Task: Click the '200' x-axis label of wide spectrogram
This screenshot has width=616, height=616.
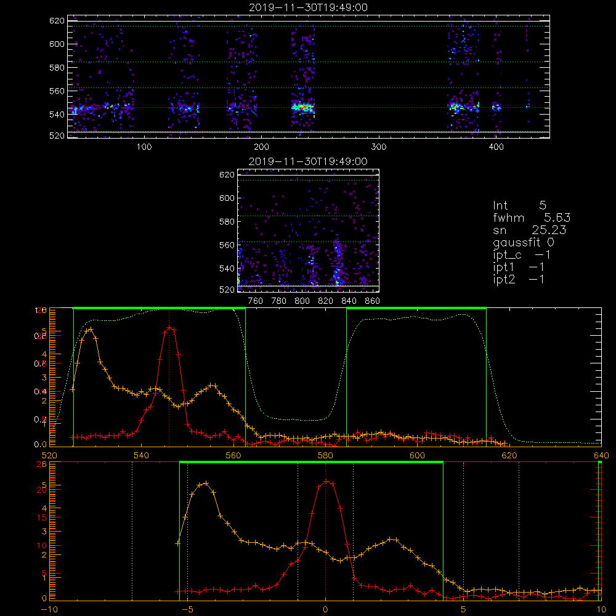Action: 261,147
